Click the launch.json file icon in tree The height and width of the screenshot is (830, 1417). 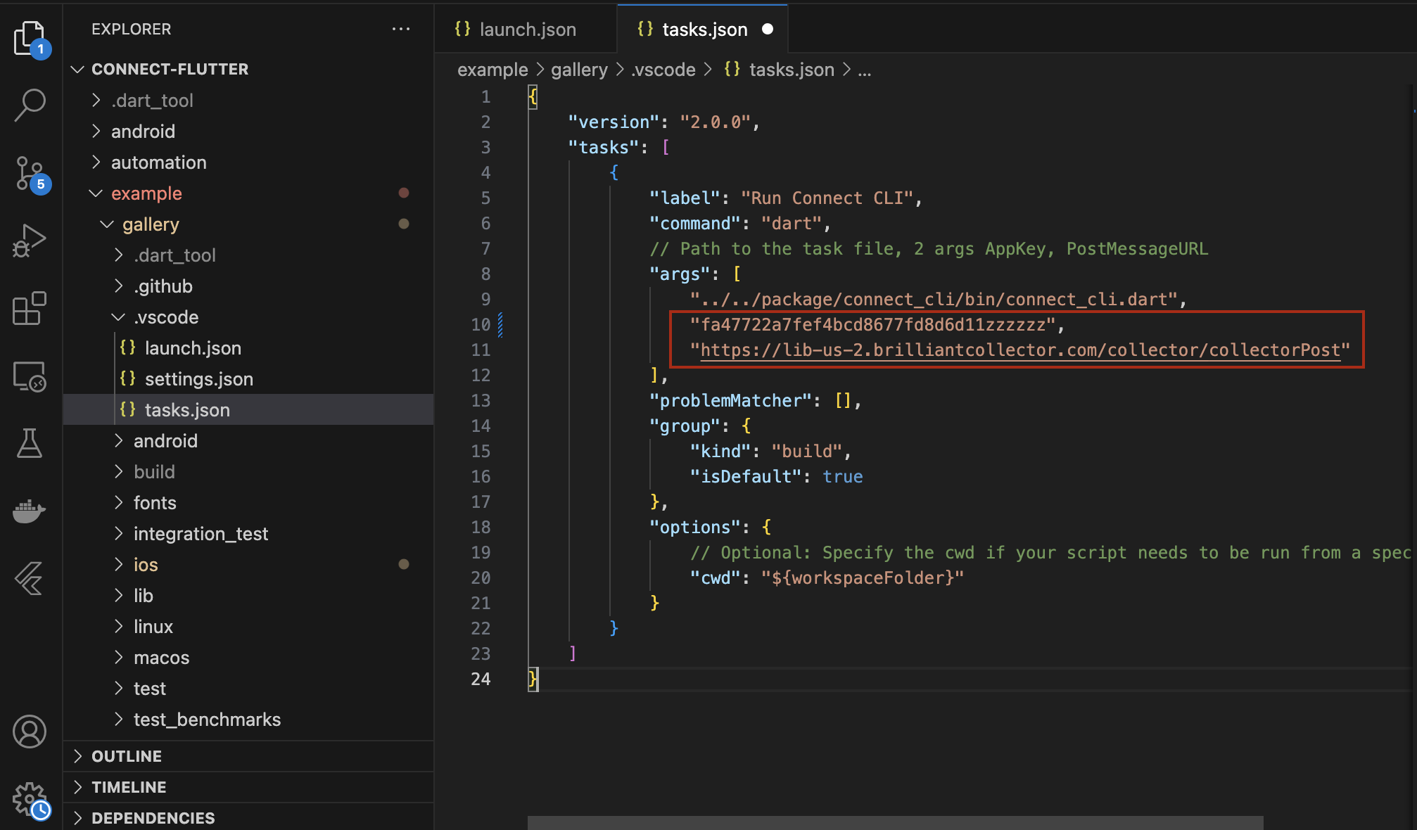point(127,347)
